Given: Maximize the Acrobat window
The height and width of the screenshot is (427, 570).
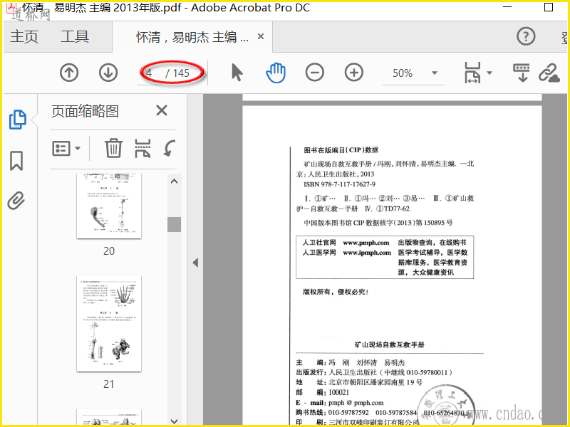Looking at the screenshot, I should coord(549,7).
